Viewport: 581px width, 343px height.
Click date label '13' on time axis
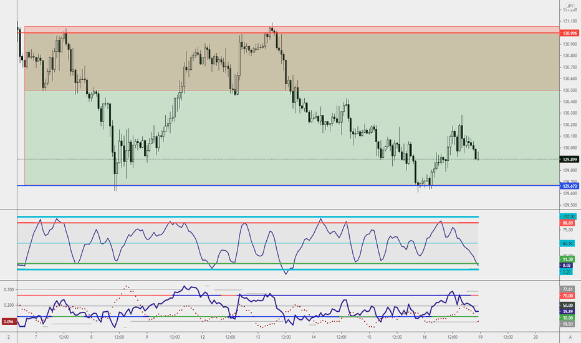pos(258,337)
